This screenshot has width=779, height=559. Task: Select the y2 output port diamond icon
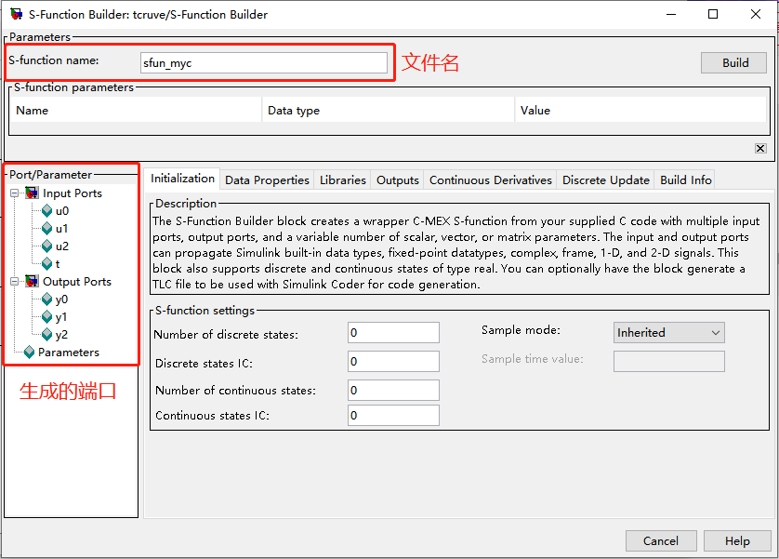coord(47,335)
